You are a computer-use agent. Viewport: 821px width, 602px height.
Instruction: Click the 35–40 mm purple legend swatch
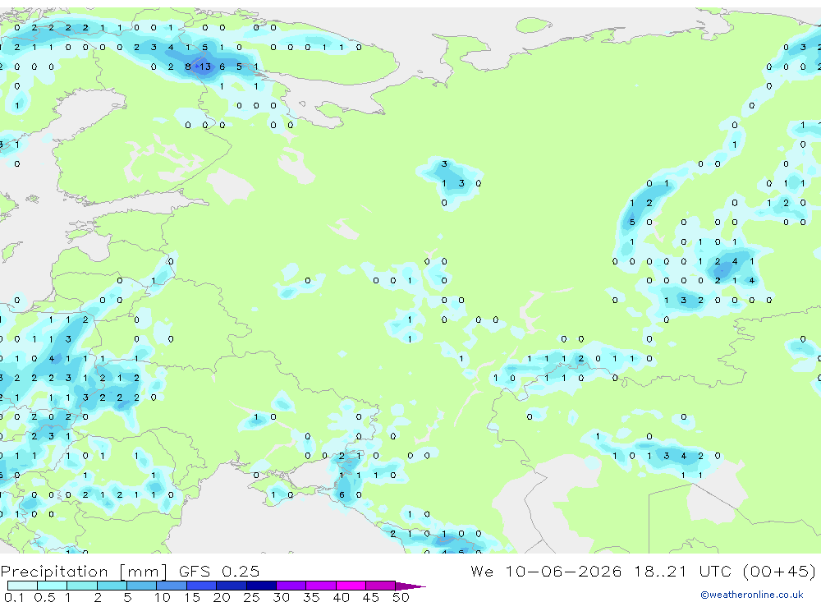pyautogui.click(x=321, y=586)
